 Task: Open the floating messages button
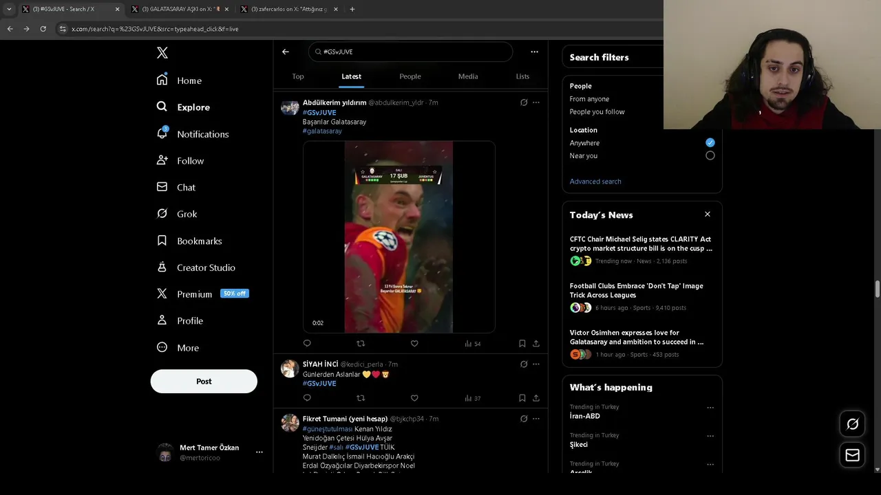(852, 455)
